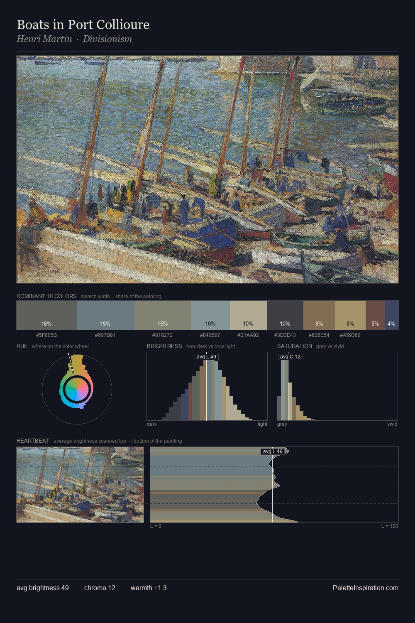Select the 15% blue-grey swatch above #697B81
415x623 pixels.
(105, 315)
